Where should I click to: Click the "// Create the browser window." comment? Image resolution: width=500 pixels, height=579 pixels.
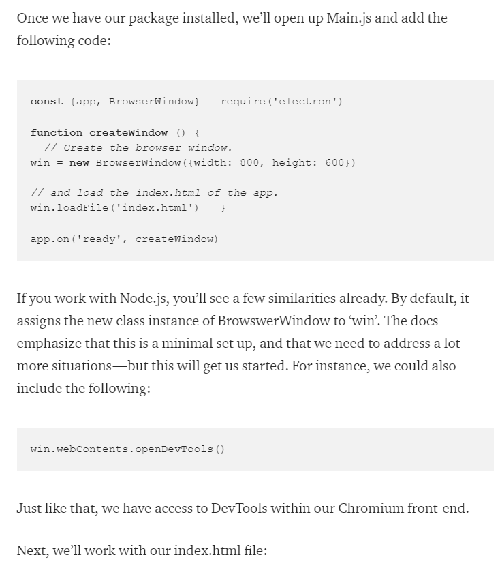138,147
